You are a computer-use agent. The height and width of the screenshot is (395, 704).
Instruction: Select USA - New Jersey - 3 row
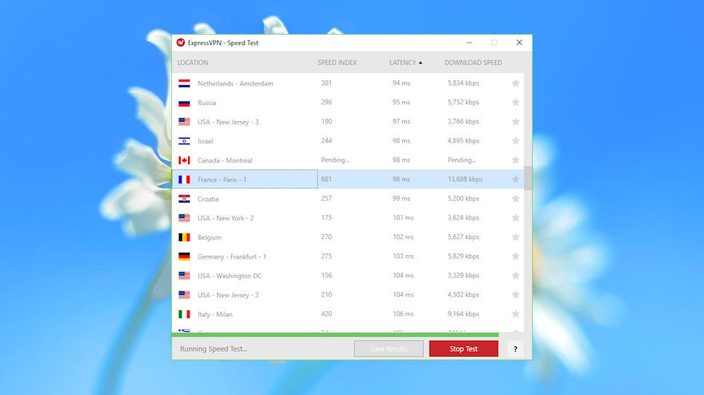[x=348, y=122]
